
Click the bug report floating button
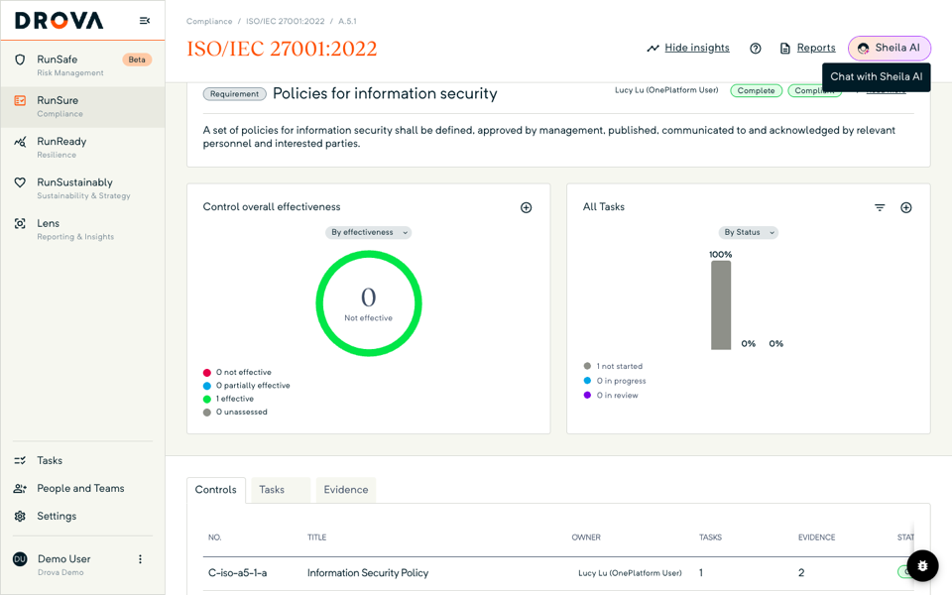click(x=922, y=566)
